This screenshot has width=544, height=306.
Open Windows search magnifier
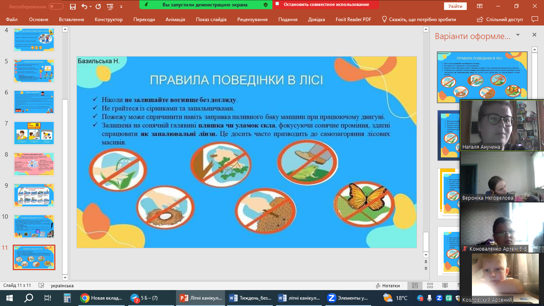pyautogui.click(x=29, y=298)
